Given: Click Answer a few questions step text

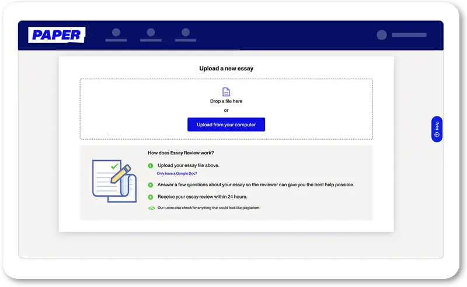Looking at the screenshot, I should [x=256, y=185].
